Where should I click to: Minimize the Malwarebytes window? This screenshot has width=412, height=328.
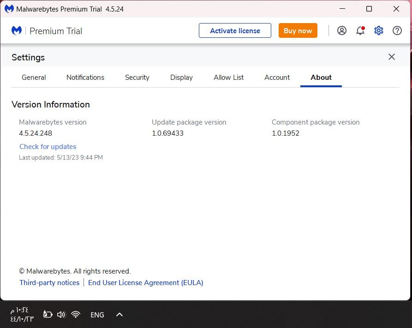(x=342, y=9)
